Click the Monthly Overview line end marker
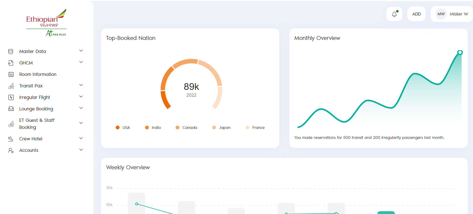 (460, 52)
